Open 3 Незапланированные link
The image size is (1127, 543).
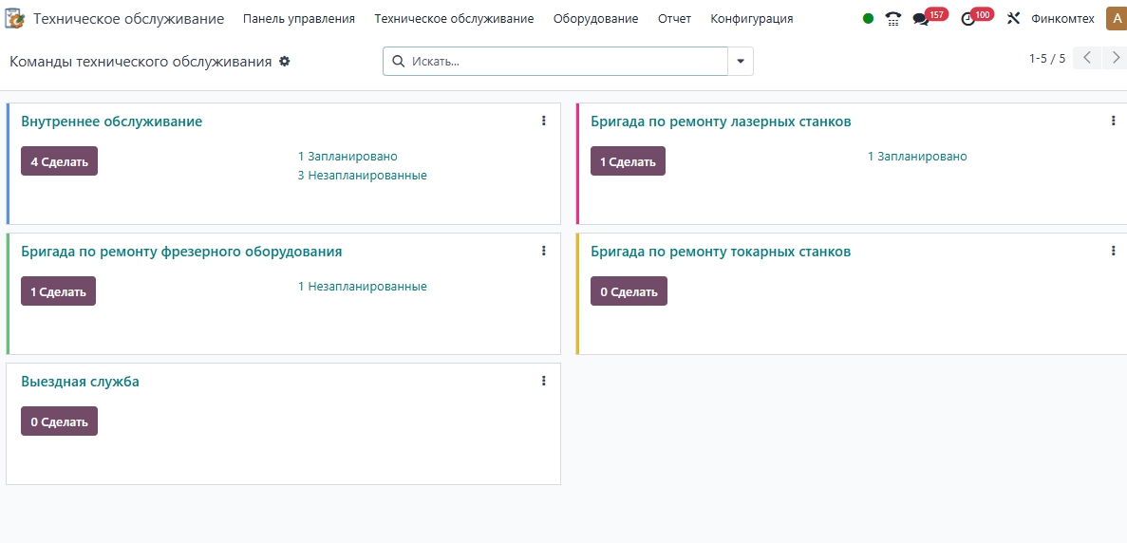(362, 176)
